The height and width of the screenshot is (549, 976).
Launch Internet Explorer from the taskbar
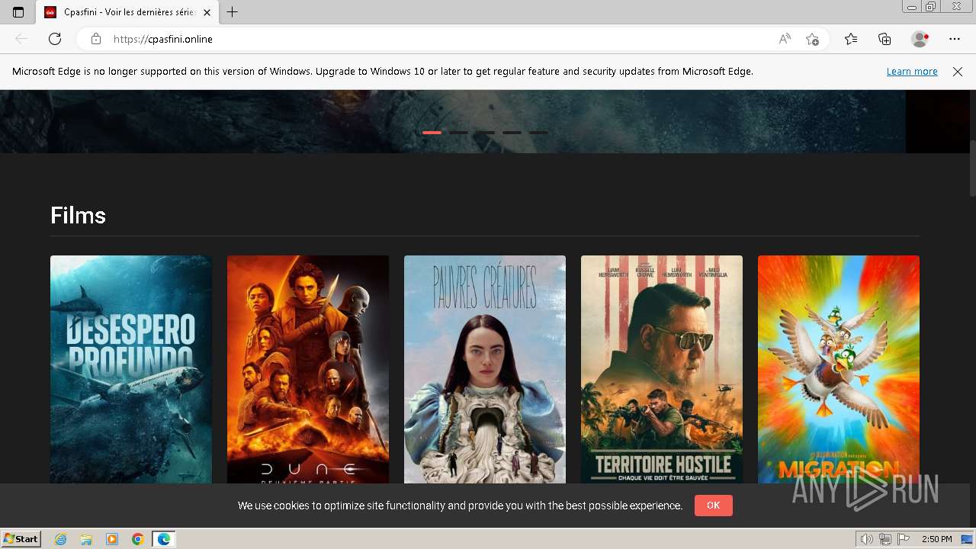pyautogui.click(x=61, y=539)
